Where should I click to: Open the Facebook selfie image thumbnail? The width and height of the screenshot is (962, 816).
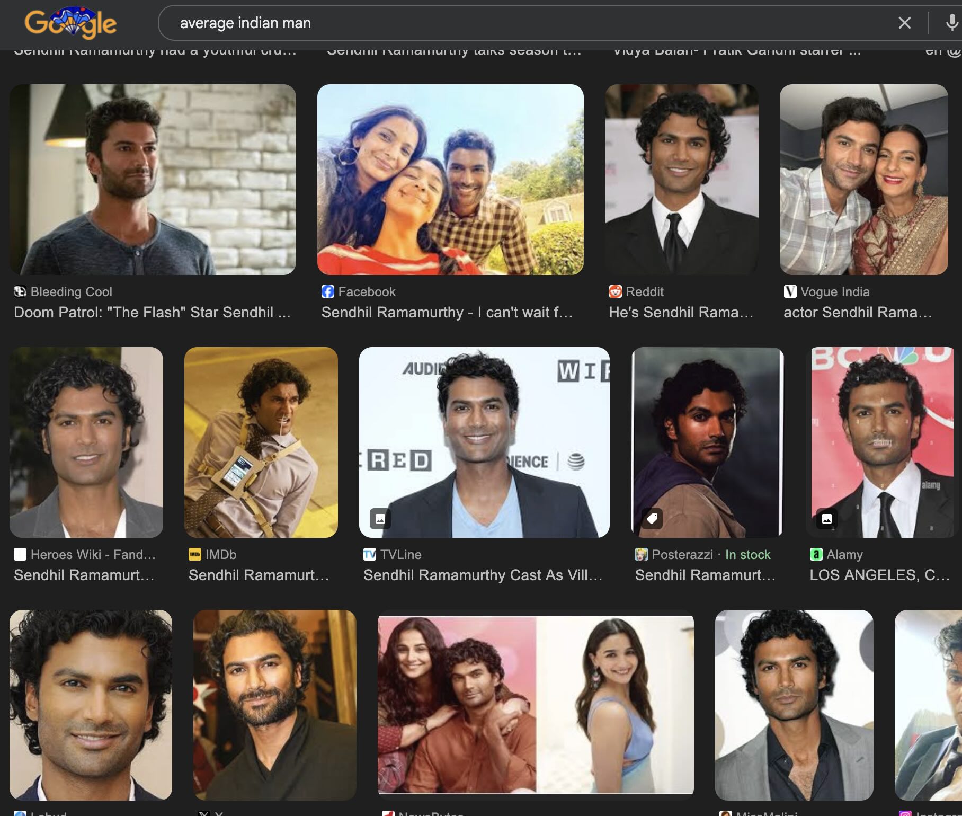click(450, 180)
